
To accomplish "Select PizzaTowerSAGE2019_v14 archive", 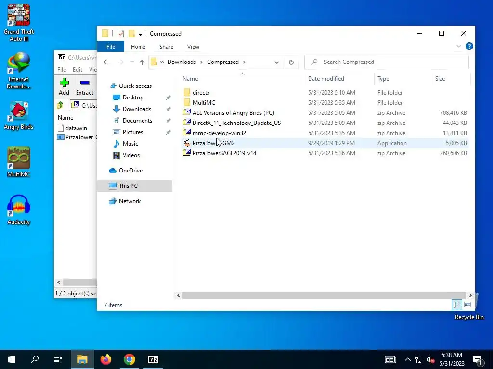I will coord(325,153).
